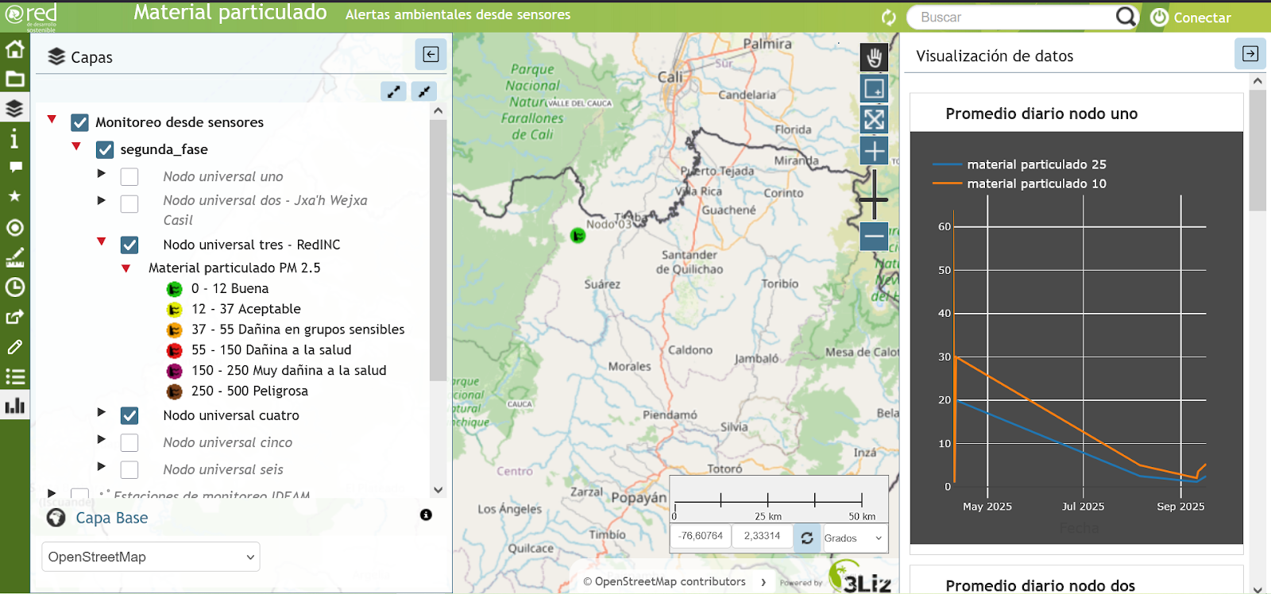Enable Nodo universal dos Jxa'h Wejxa checkbox
This screenshot has width=1271, height=594.
click(129, 204)
